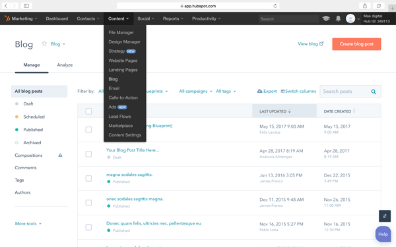Favorite the blog with the star icon

tap(44, 43)
